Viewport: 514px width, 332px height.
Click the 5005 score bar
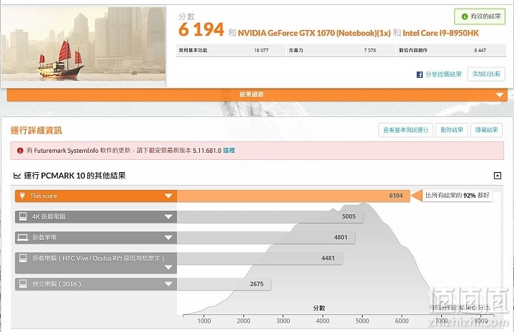tap(270, 216)
